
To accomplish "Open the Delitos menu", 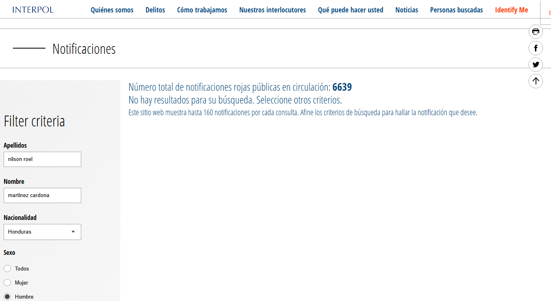I will pyautogui.click(x=155, y=10).
